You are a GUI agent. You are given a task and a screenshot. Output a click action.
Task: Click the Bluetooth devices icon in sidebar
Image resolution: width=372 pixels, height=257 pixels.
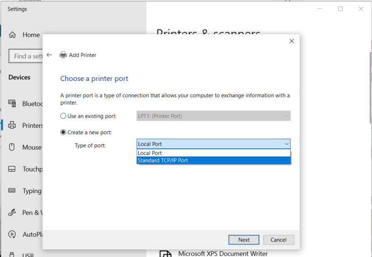click(x=12, y=103)
